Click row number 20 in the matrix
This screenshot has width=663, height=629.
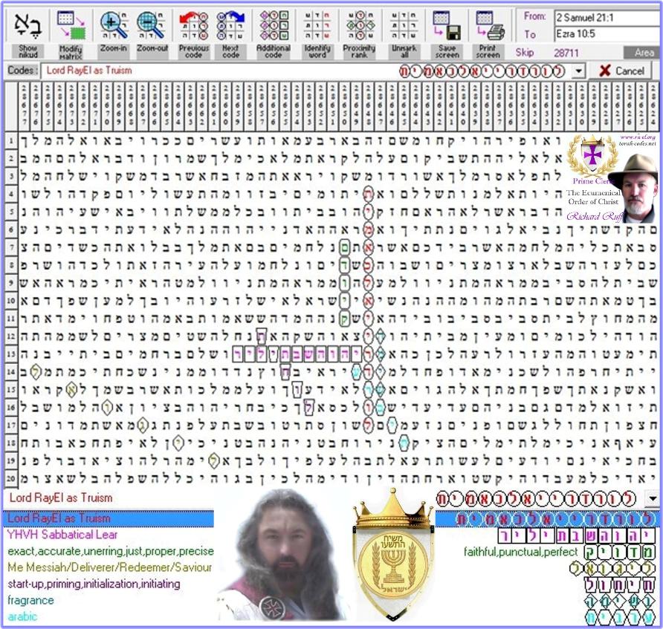tap(11, 478)
